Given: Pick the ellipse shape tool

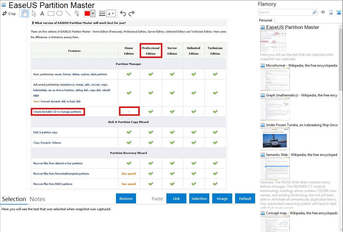Looking at the screenshot, I should (60, 13).
